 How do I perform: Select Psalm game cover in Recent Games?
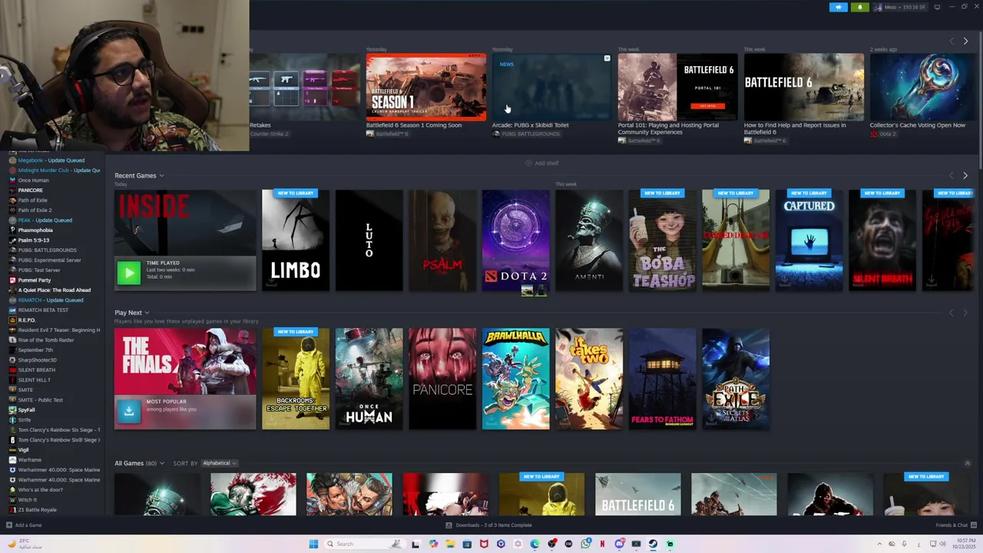pos(442,240)
